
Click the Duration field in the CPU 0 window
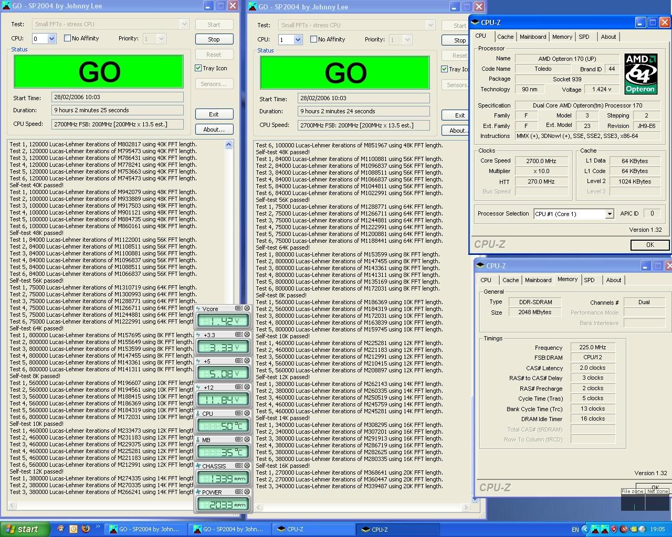[118, 110]
